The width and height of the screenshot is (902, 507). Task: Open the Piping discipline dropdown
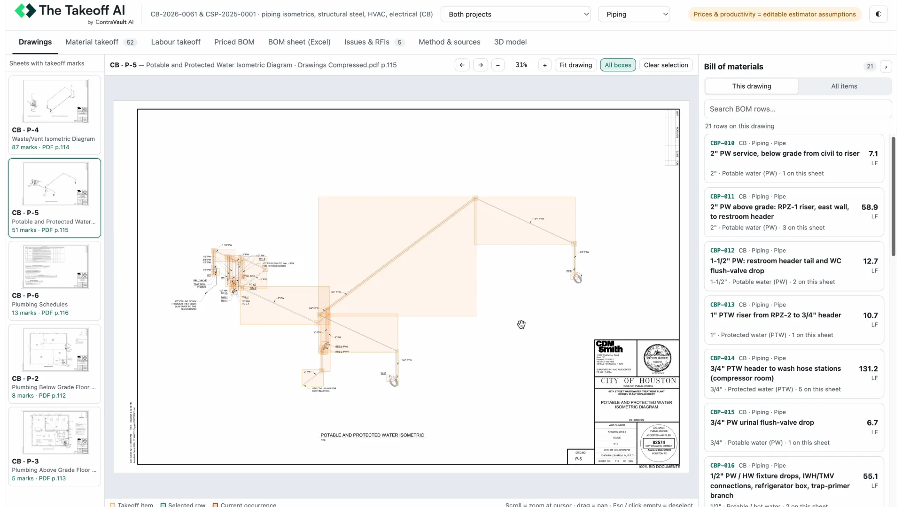634,14
